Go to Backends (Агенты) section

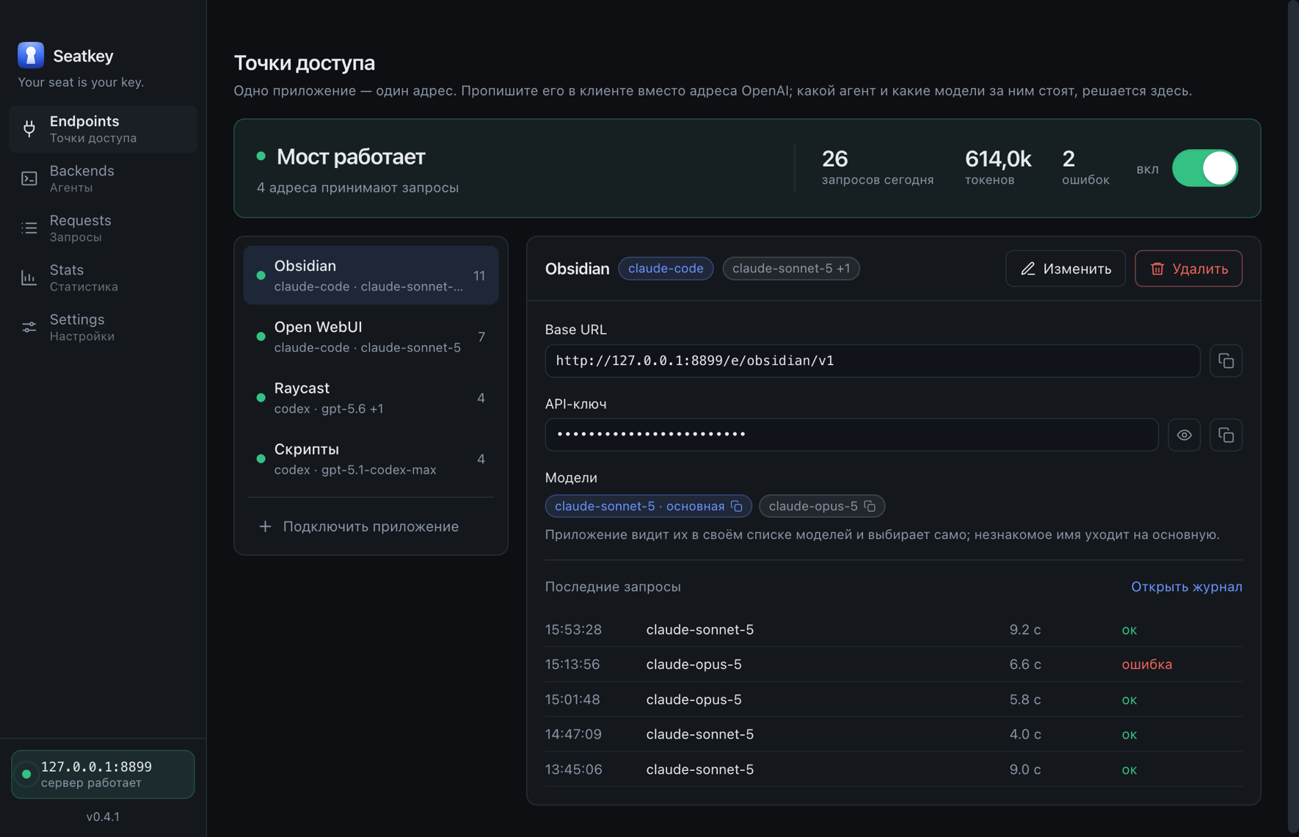103,178
